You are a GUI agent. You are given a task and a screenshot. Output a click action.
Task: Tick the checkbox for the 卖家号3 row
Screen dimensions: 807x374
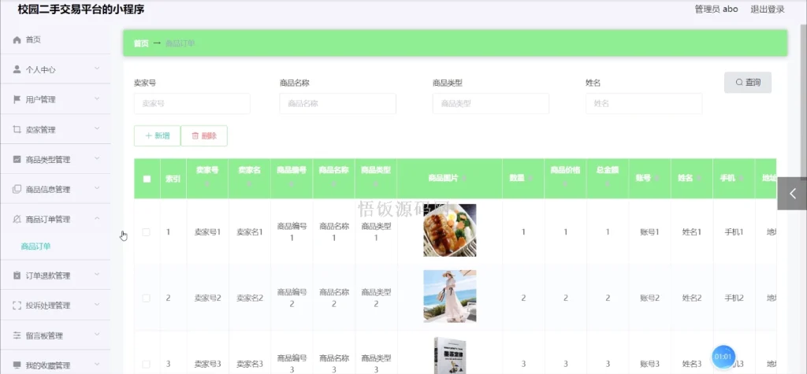[146, 364]
